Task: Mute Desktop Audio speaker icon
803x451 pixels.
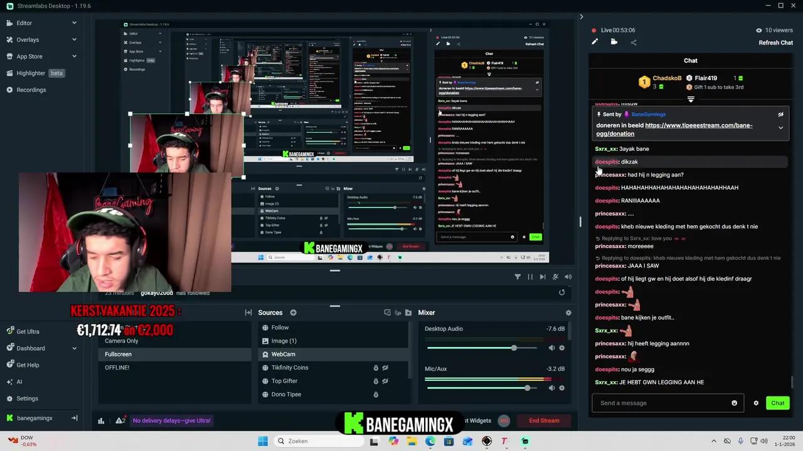Action: 551,348
